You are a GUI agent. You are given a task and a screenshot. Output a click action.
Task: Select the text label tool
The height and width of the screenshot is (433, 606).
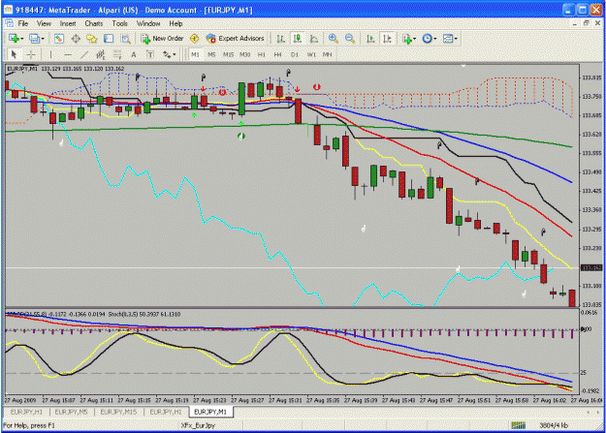(150, 55)
